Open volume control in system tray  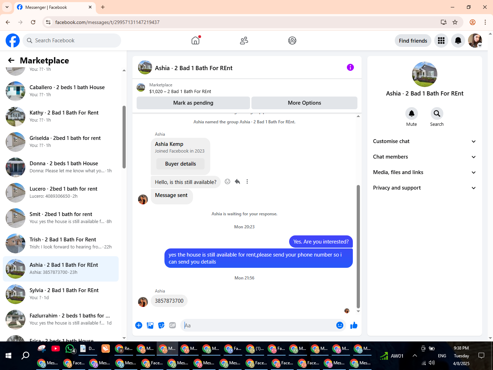click(432, 363)
